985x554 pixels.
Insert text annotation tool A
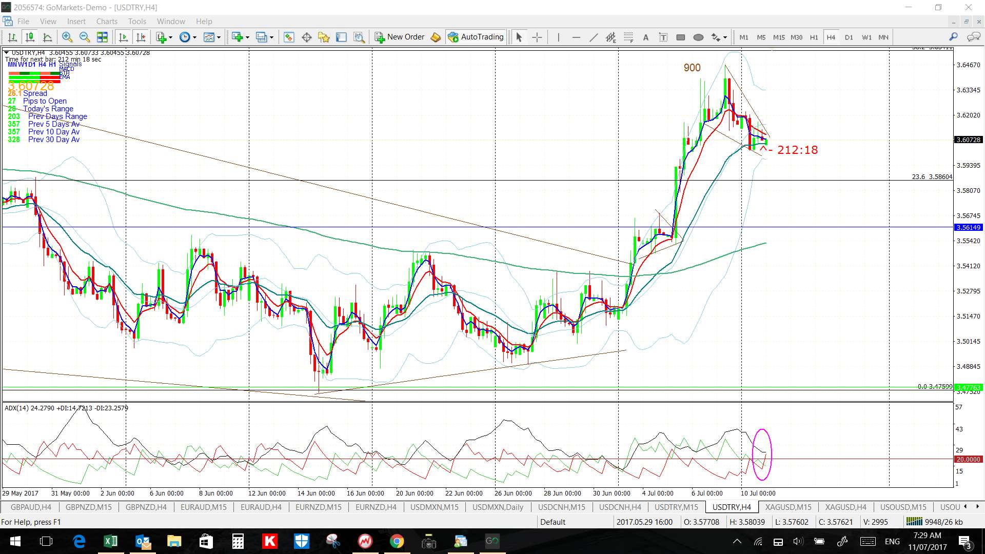pyautogui.click(x=646, y=37)
